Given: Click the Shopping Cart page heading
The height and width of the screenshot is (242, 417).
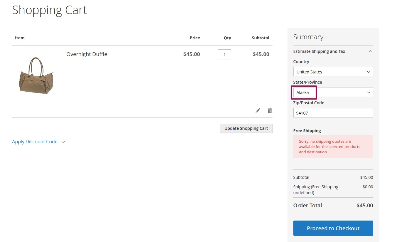Looking at the screenshot, I should coord(49,10).
